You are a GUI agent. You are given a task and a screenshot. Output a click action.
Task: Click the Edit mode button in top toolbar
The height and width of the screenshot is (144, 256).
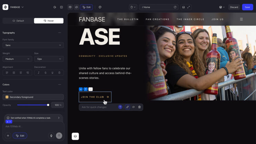(86, 7)
